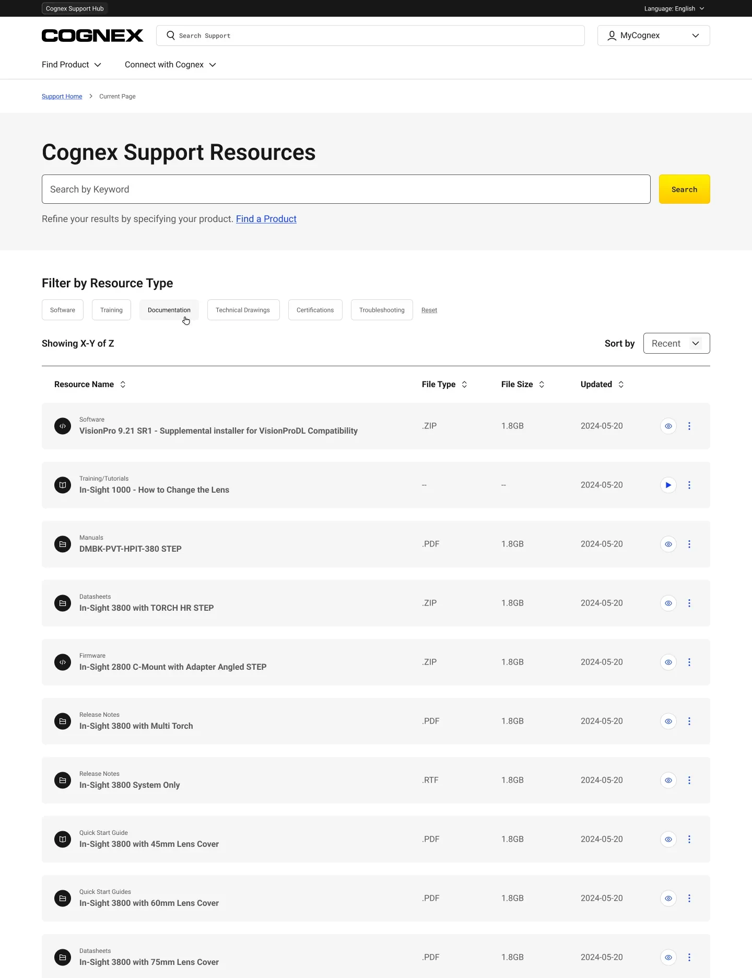Open In-Sight 3800 System Only title
The image size is (752, 978).
(x=130, y=785)
